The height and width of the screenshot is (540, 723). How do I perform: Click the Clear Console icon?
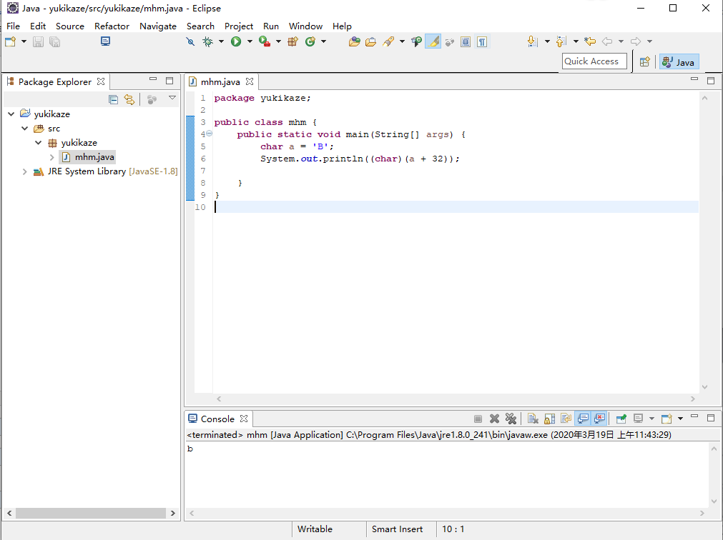[533, 419]
